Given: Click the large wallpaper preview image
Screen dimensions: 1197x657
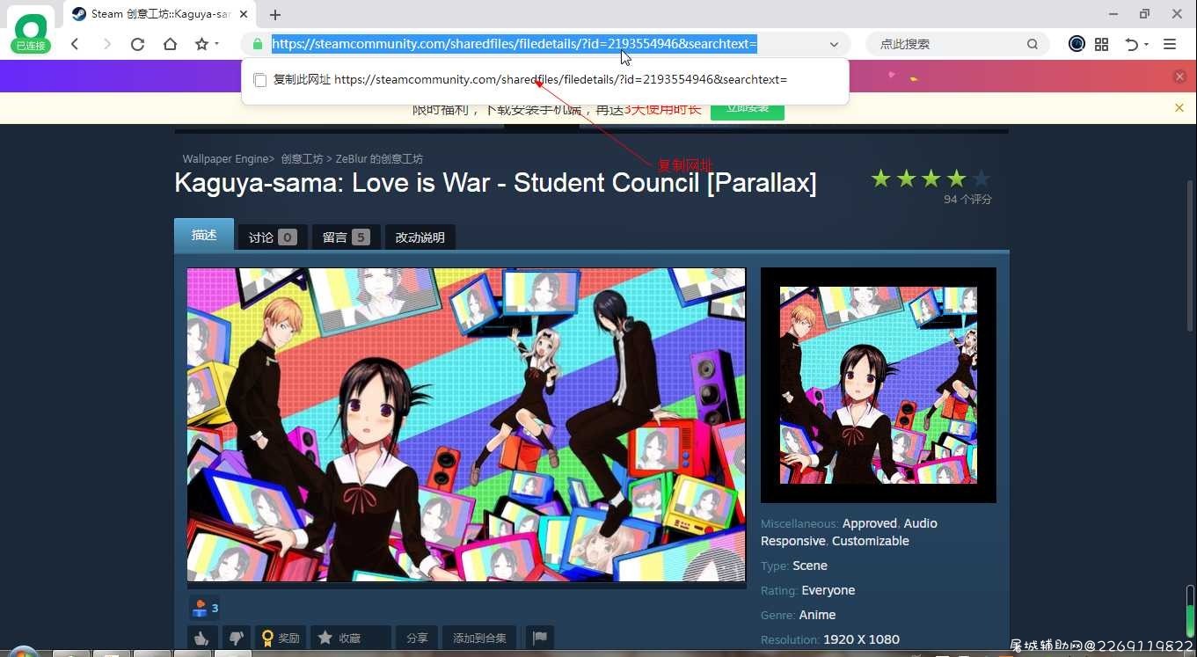Looking at the screenshot, I should (466, 425).
